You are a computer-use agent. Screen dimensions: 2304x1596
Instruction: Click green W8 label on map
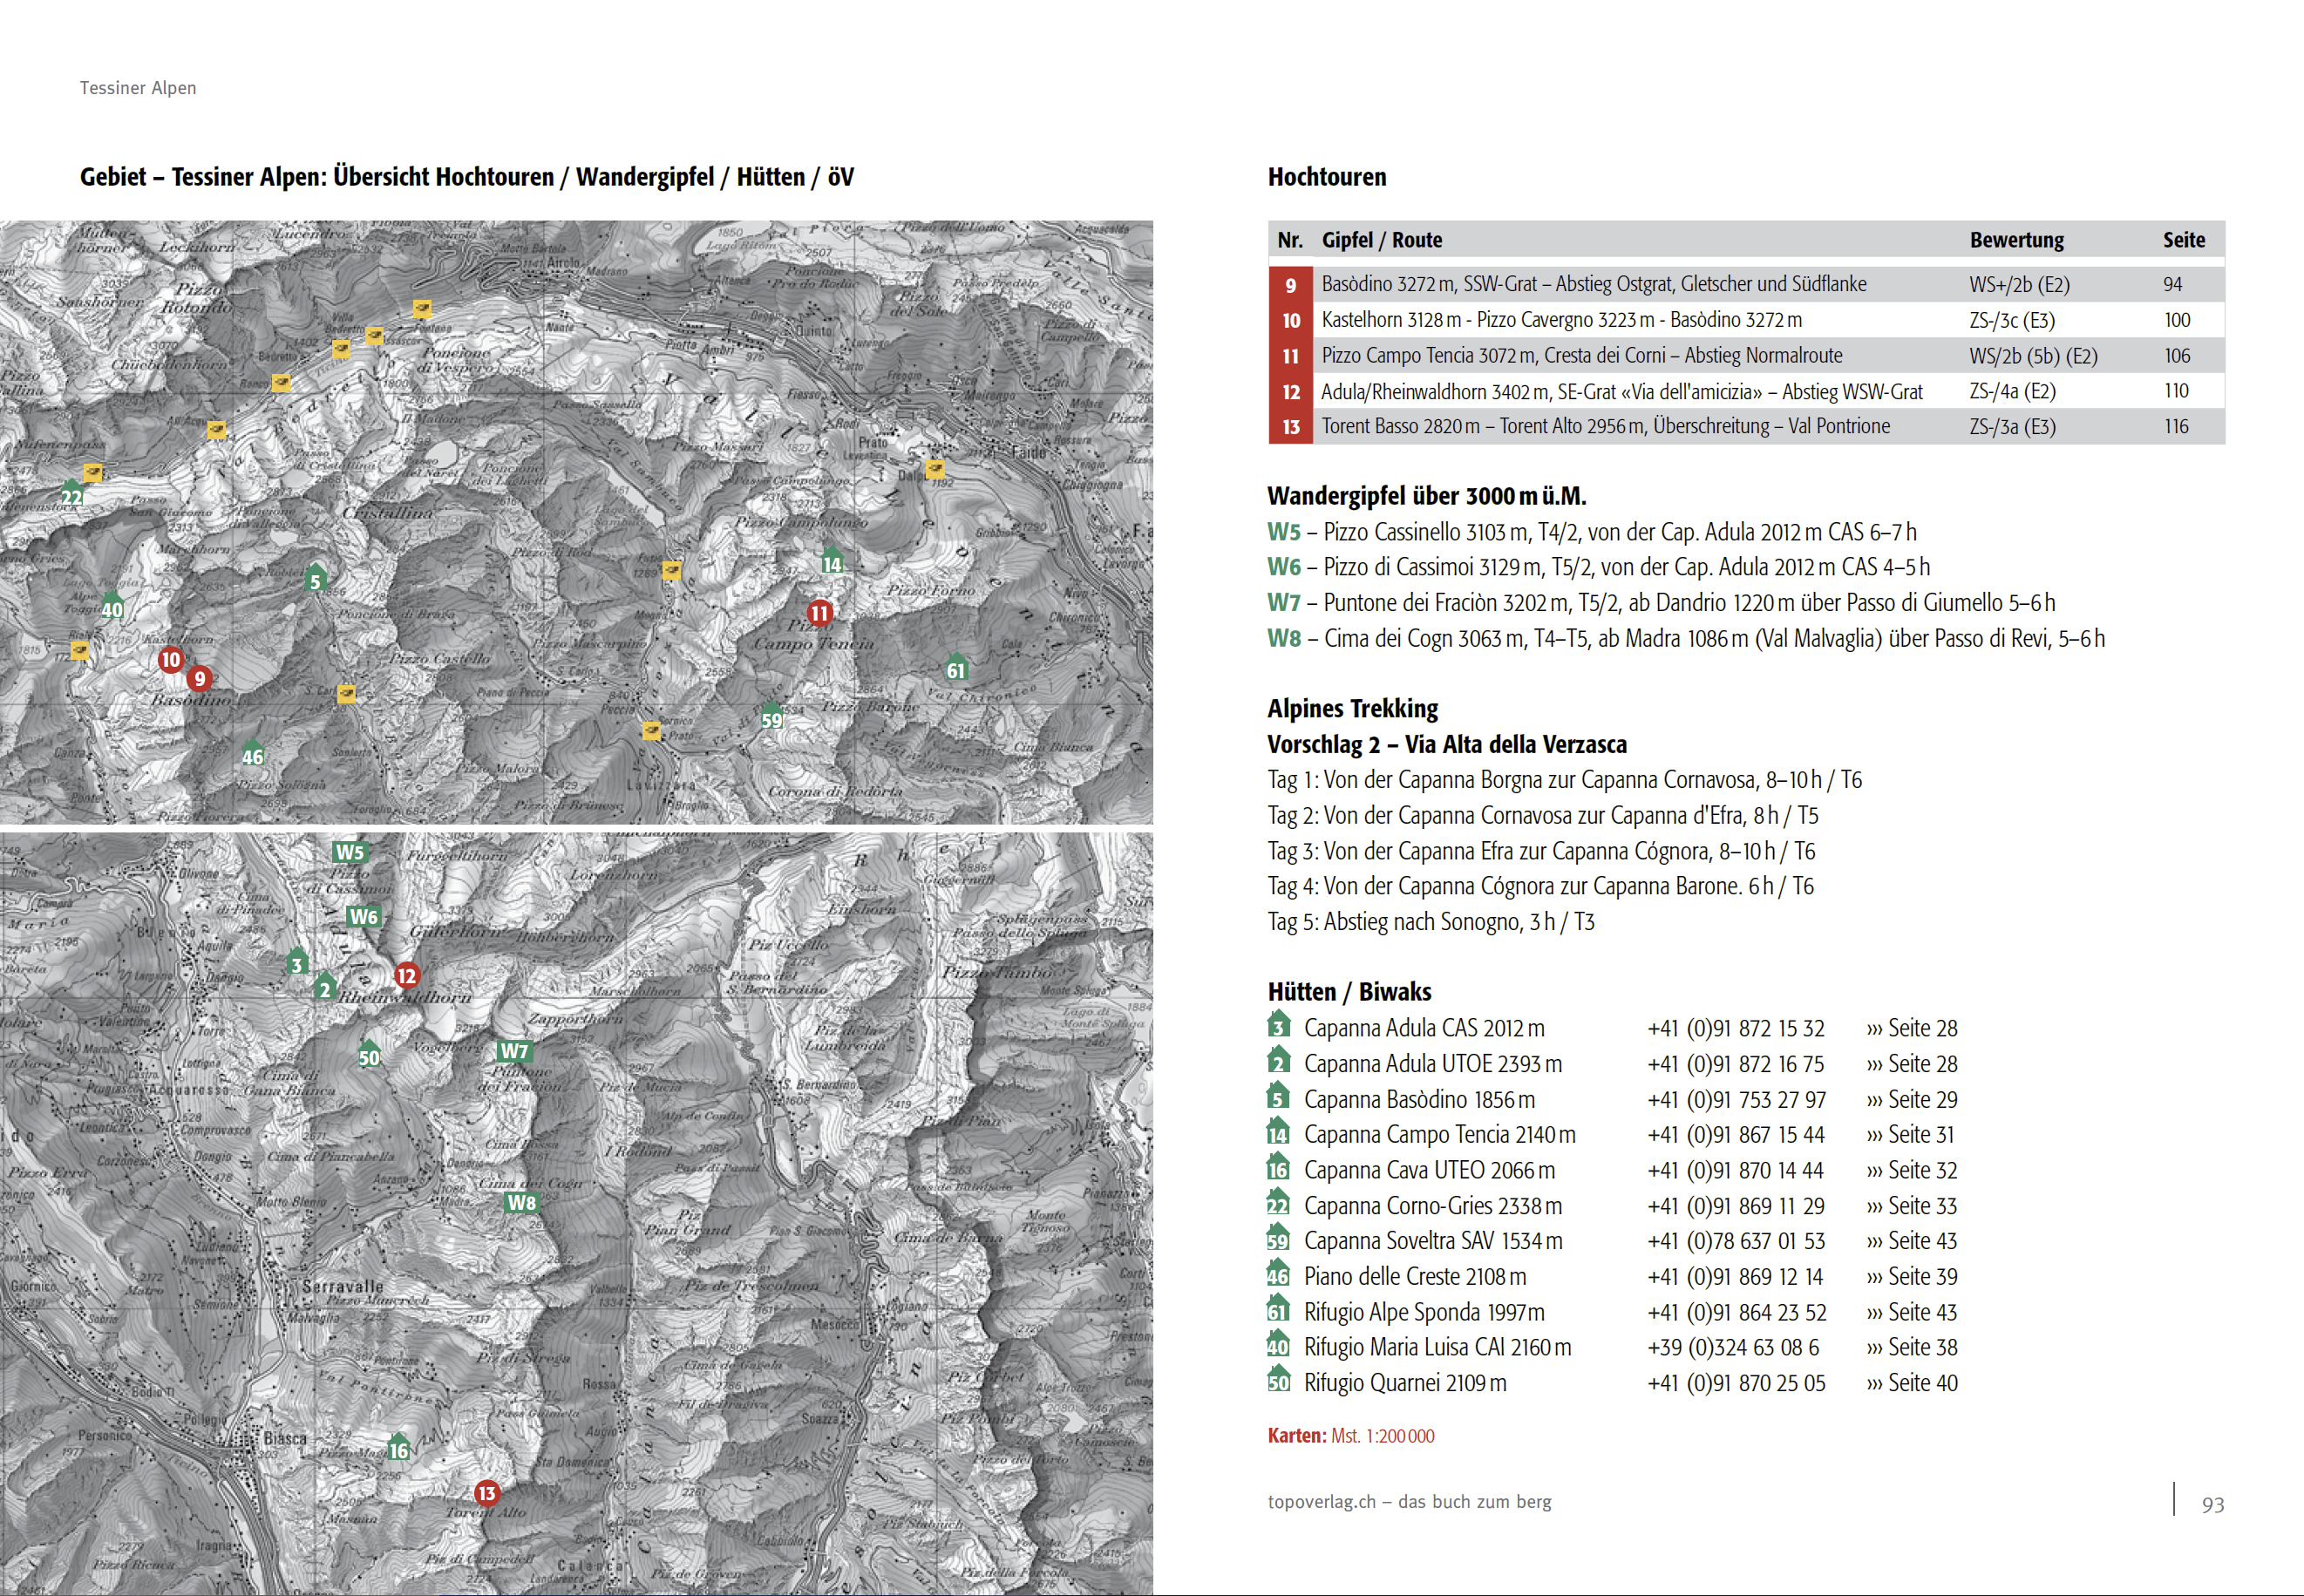[522, 1203]
